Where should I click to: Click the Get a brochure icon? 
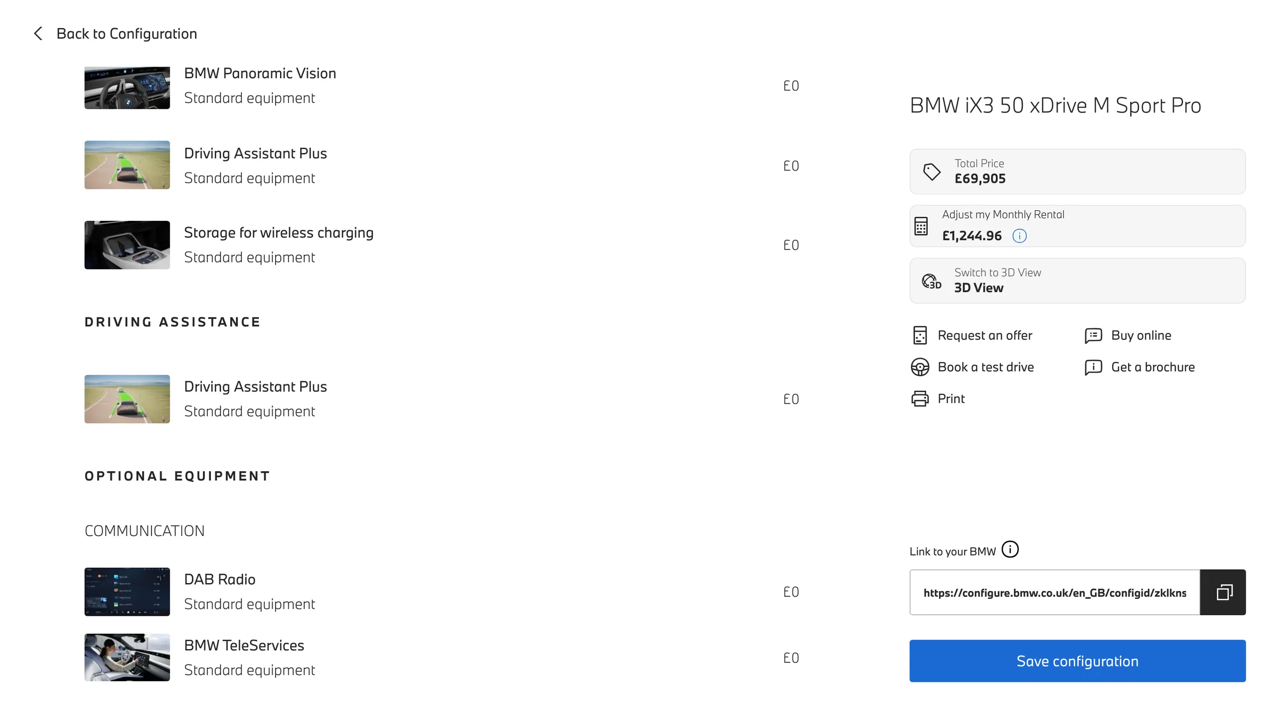(x=1093, y=367)
